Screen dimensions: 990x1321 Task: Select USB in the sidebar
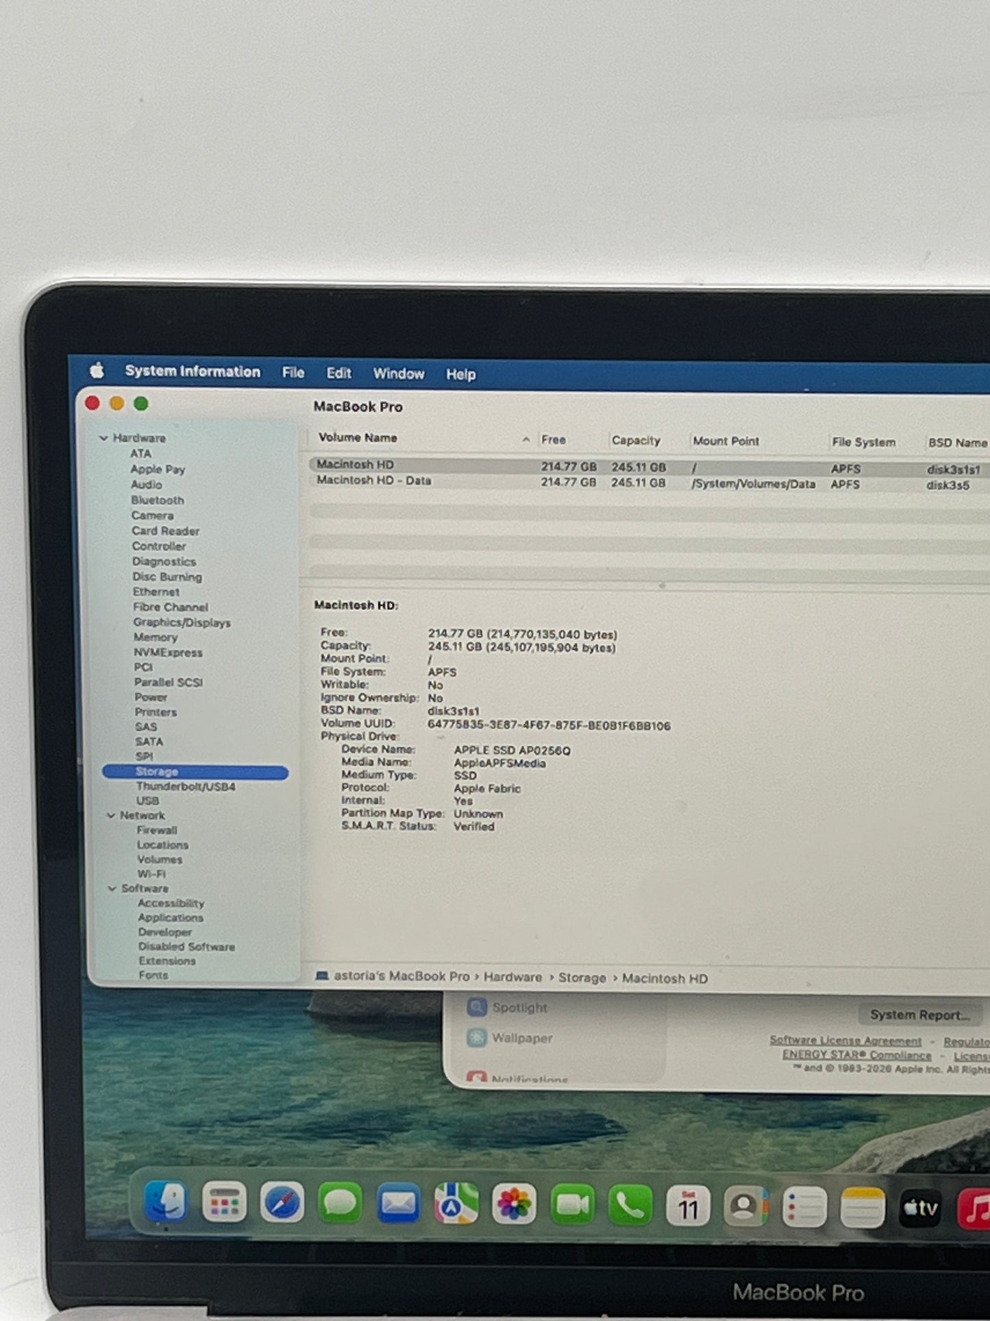(147, 801)
